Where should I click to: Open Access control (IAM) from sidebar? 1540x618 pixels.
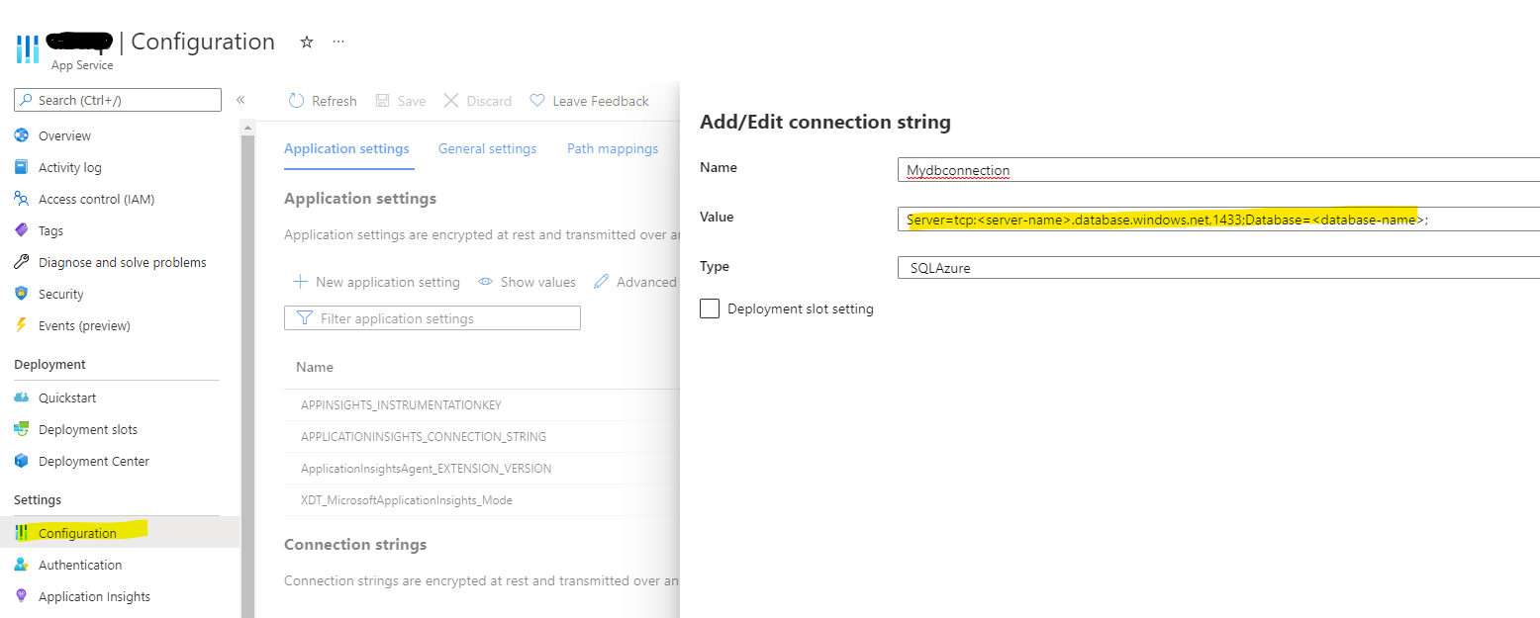pos(96,199)
